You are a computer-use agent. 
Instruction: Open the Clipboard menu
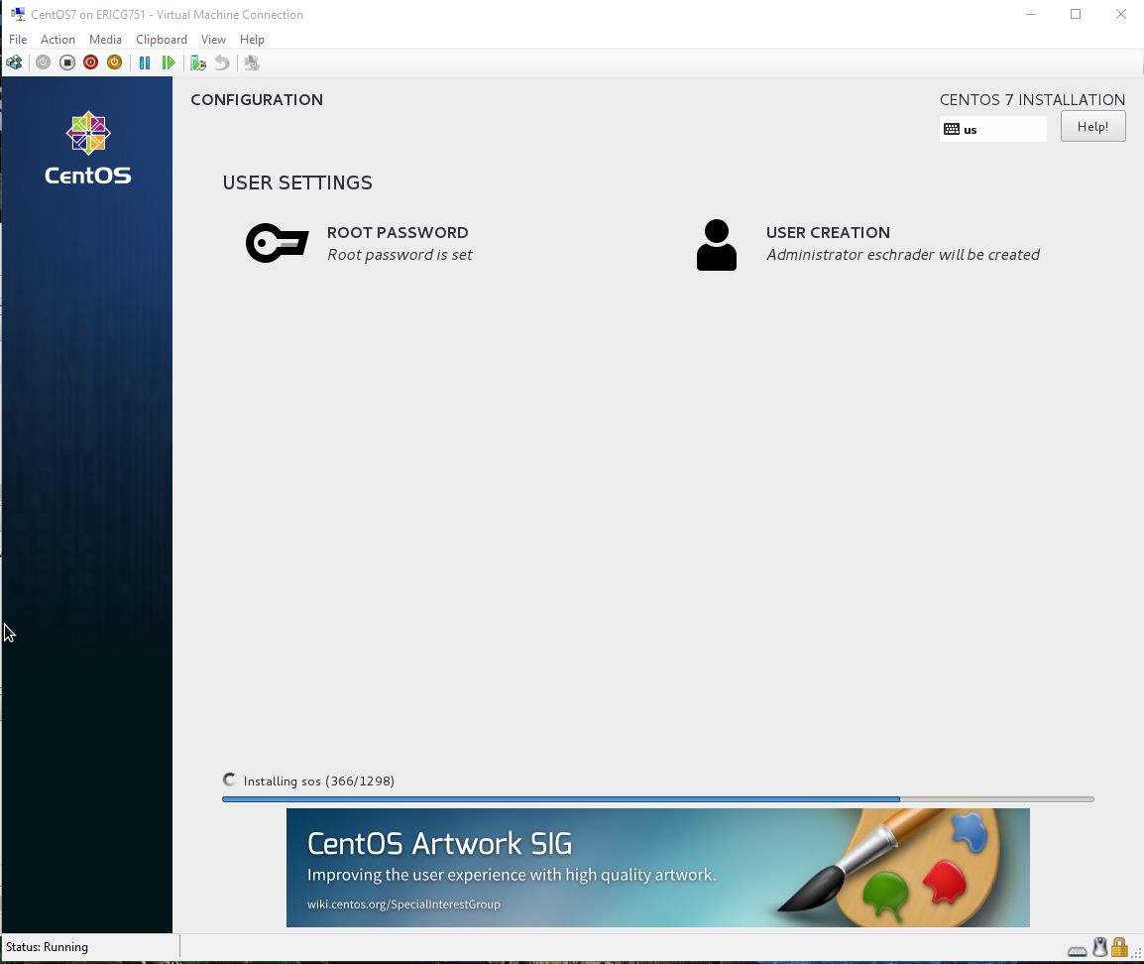(162, 40)
